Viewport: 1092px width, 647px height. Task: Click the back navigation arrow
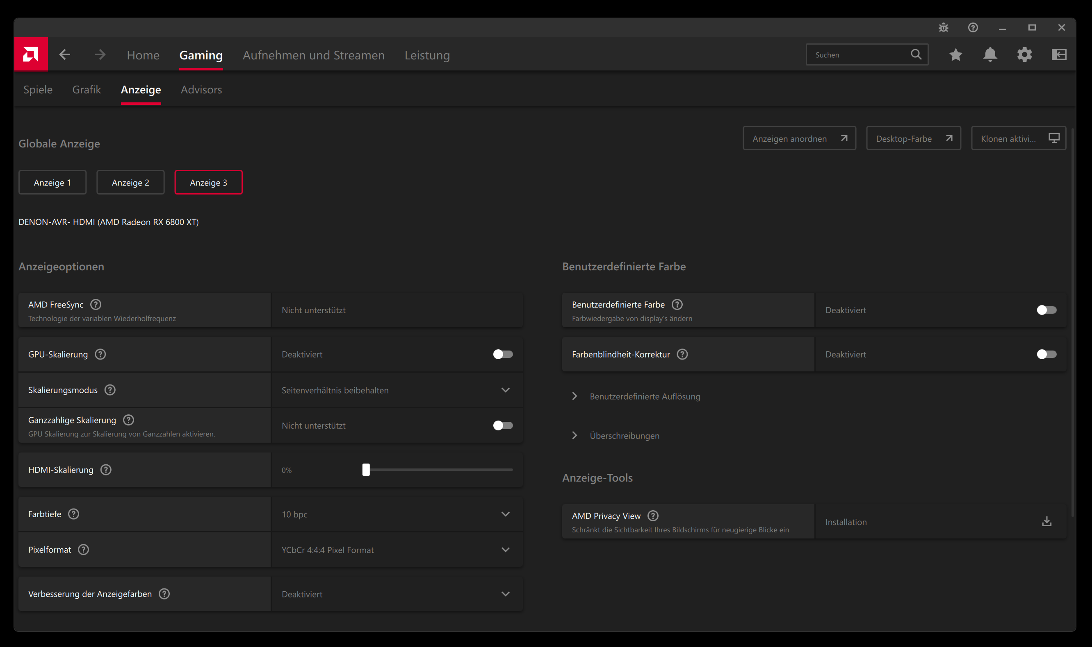pos(65,54)
